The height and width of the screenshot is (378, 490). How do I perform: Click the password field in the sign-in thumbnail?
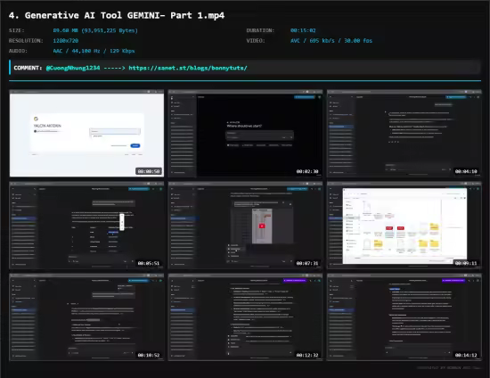point(115,131)
